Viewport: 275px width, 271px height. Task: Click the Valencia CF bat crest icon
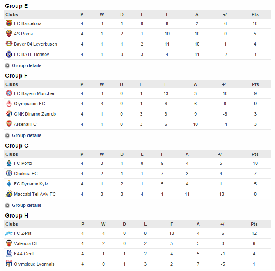[x=9, y=243]
